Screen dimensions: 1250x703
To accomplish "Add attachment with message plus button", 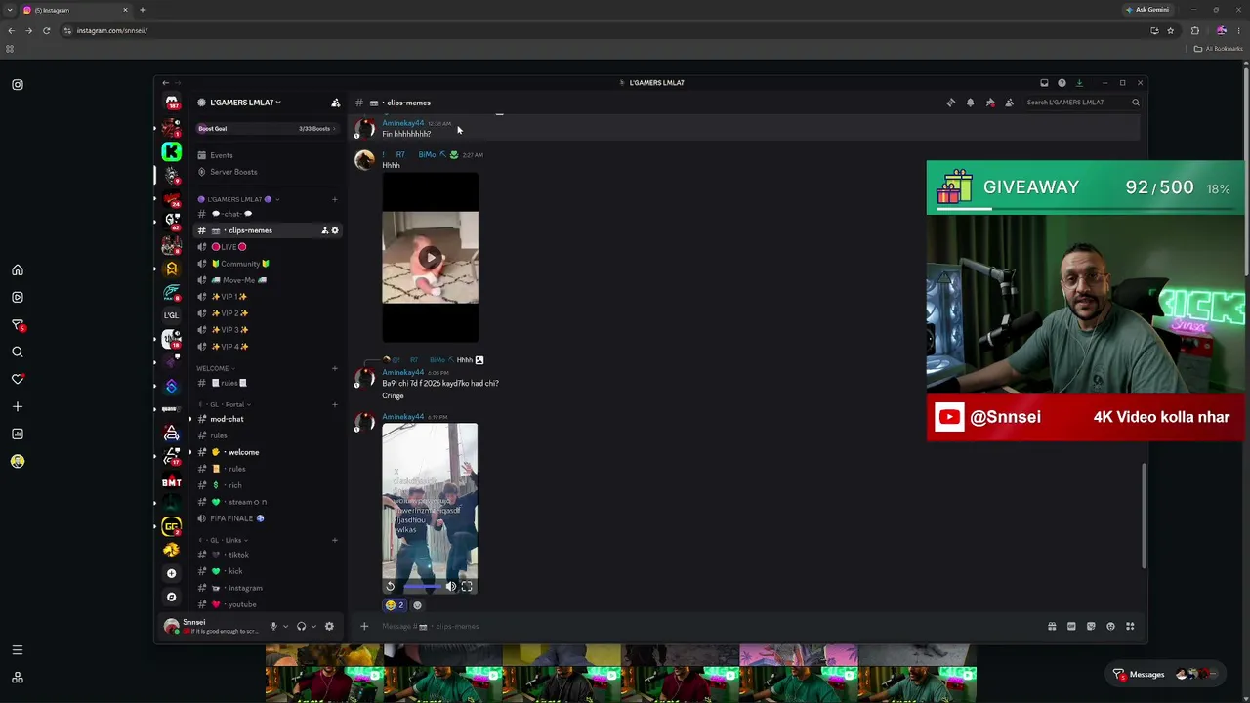I will (x=364, y=627).
